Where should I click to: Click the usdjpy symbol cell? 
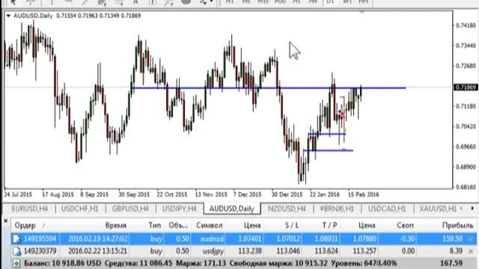pos(213,251)
